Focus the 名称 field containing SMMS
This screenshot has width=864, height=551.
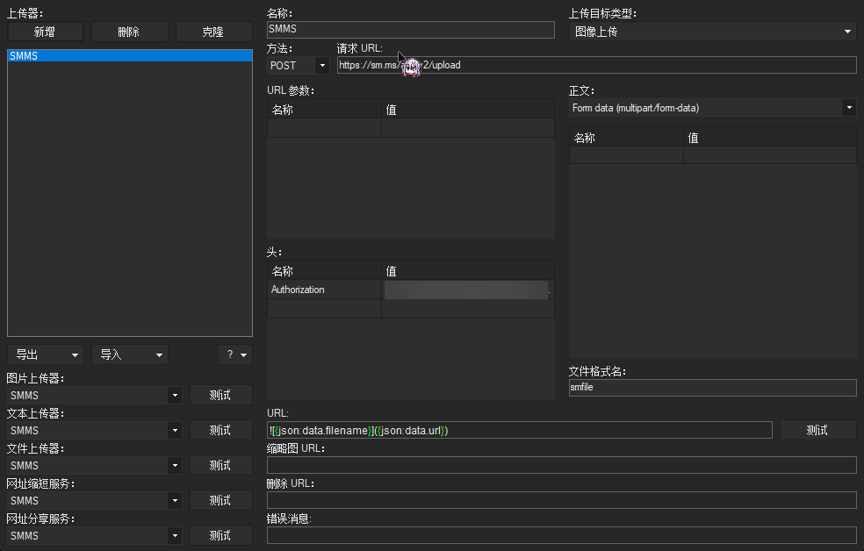411,29
